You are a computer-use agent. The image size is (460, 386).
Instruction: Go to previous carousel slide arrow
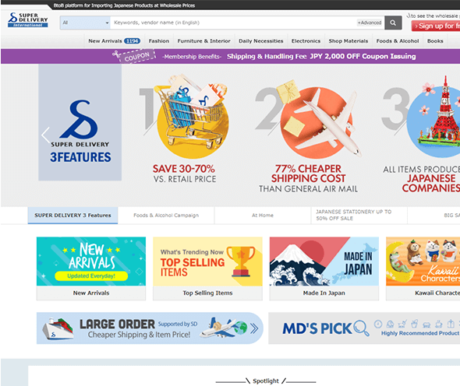click(45, 135)
